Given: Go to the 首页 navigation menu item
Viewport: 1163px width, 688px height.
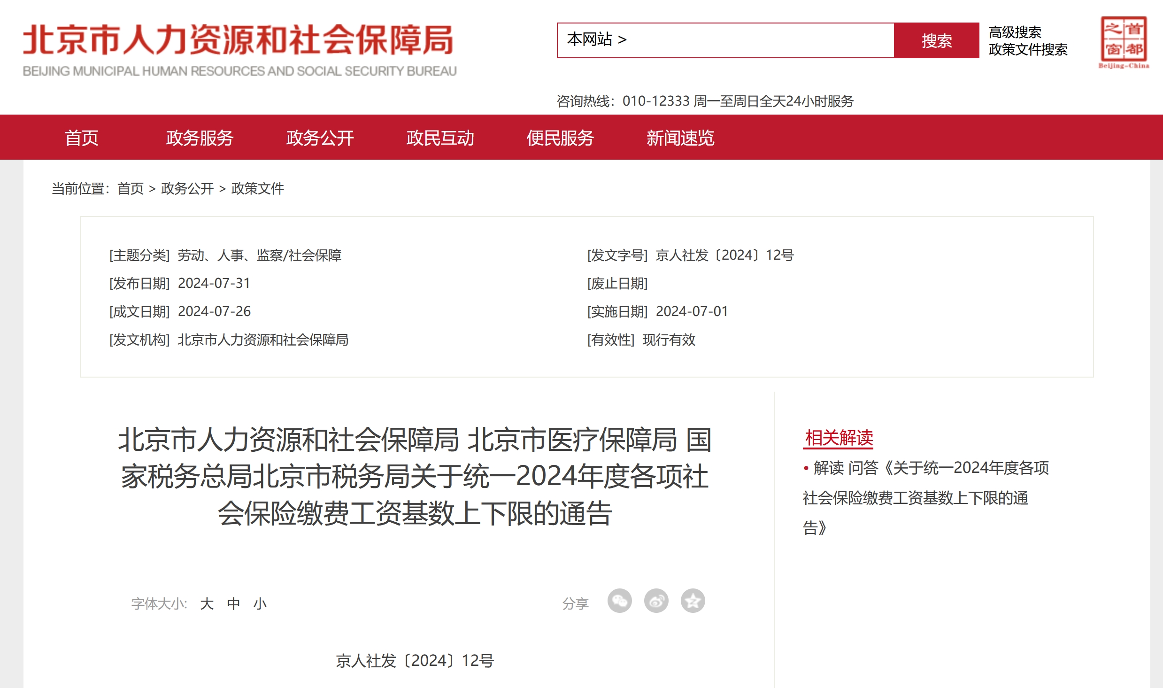Looking at the screenshot, I should (x=82, y=138).
